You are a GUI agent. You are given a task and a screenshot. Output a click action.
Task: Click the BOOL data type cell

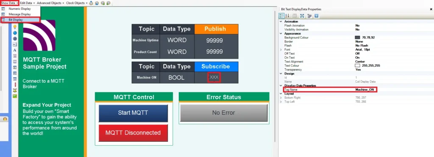click(x=177, y=78)
